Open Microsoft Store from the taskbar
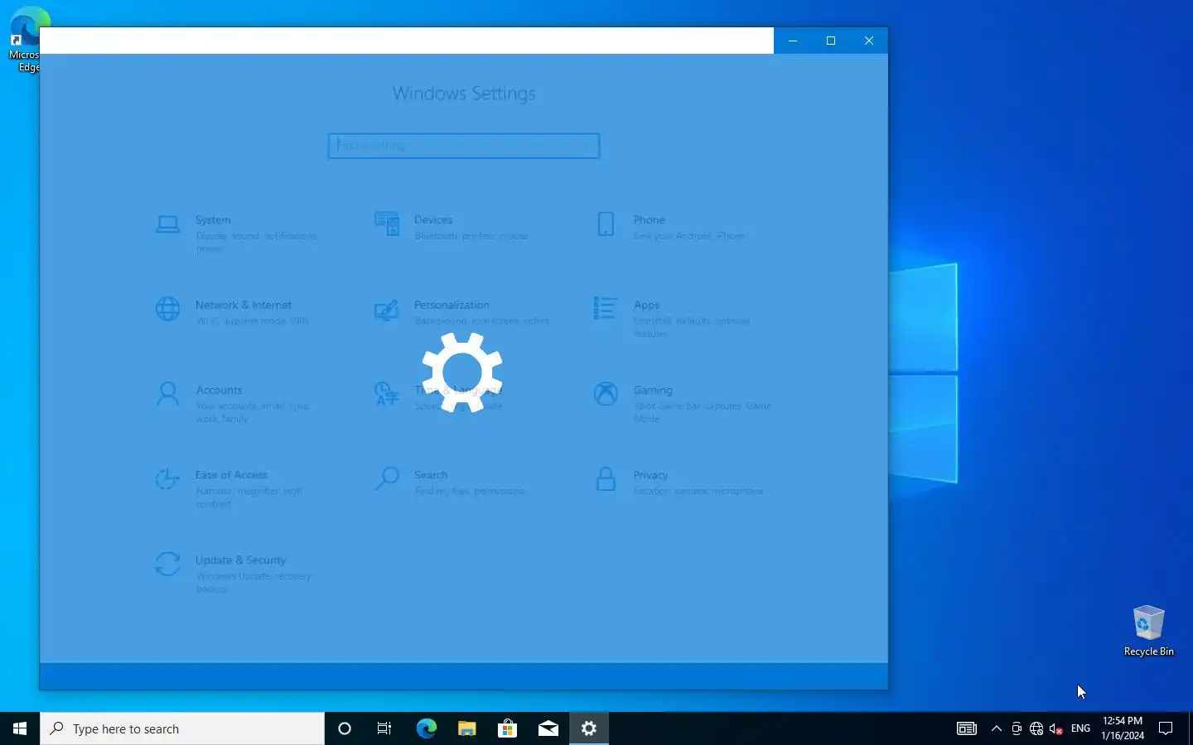1193x745 pixels. (x=507, y=728)
